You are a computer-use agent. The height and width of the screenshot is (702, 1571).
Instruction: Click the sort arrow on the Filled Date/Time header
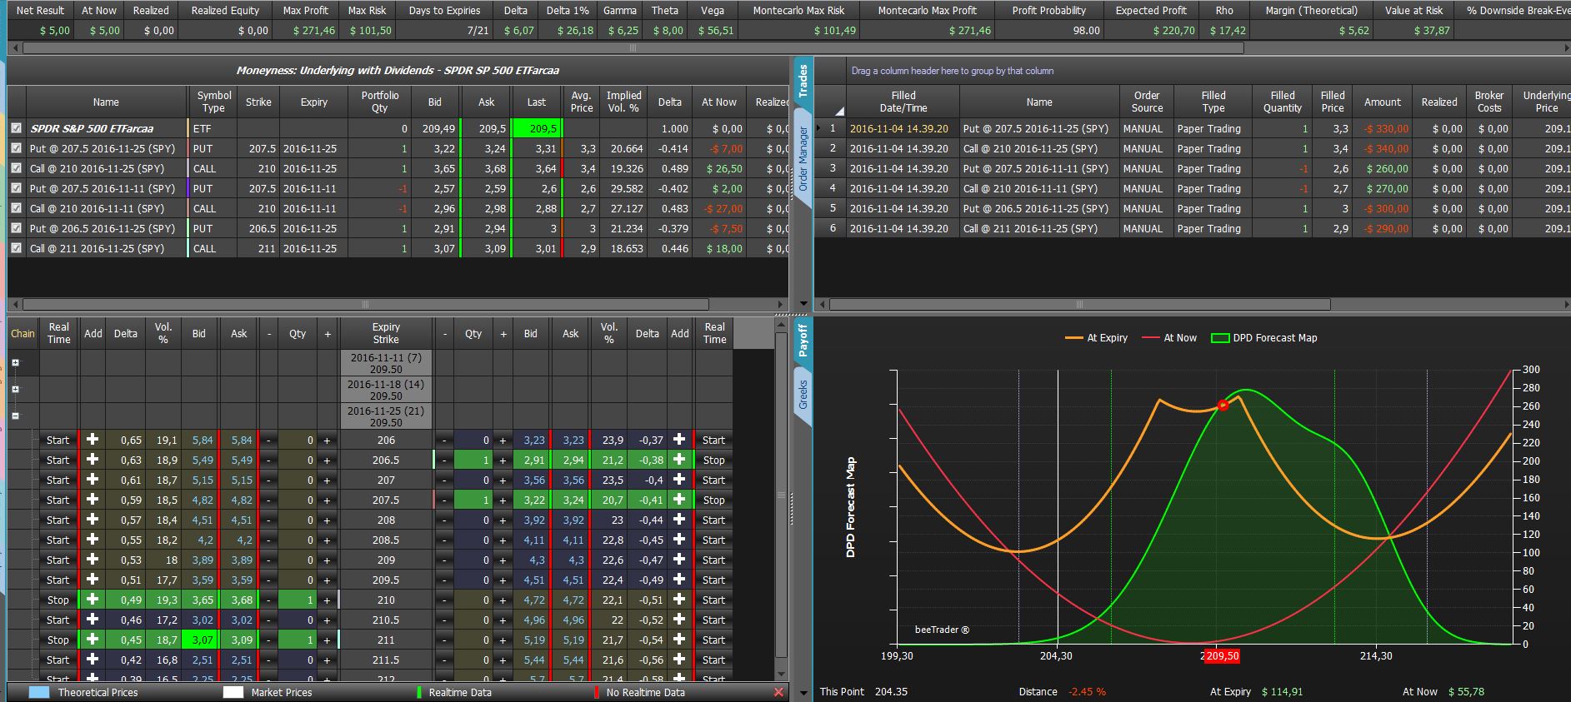pos(838,112)
